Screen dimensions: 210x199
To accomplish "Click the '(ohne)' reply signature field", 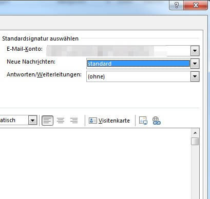I will (x=139, y=76).
